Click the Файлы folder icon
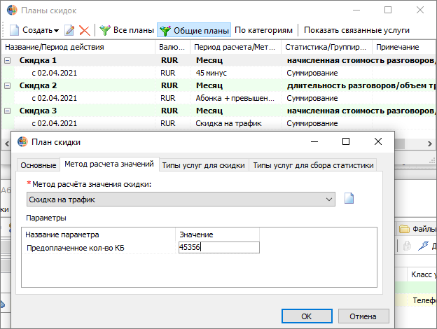 pos(404,229)
